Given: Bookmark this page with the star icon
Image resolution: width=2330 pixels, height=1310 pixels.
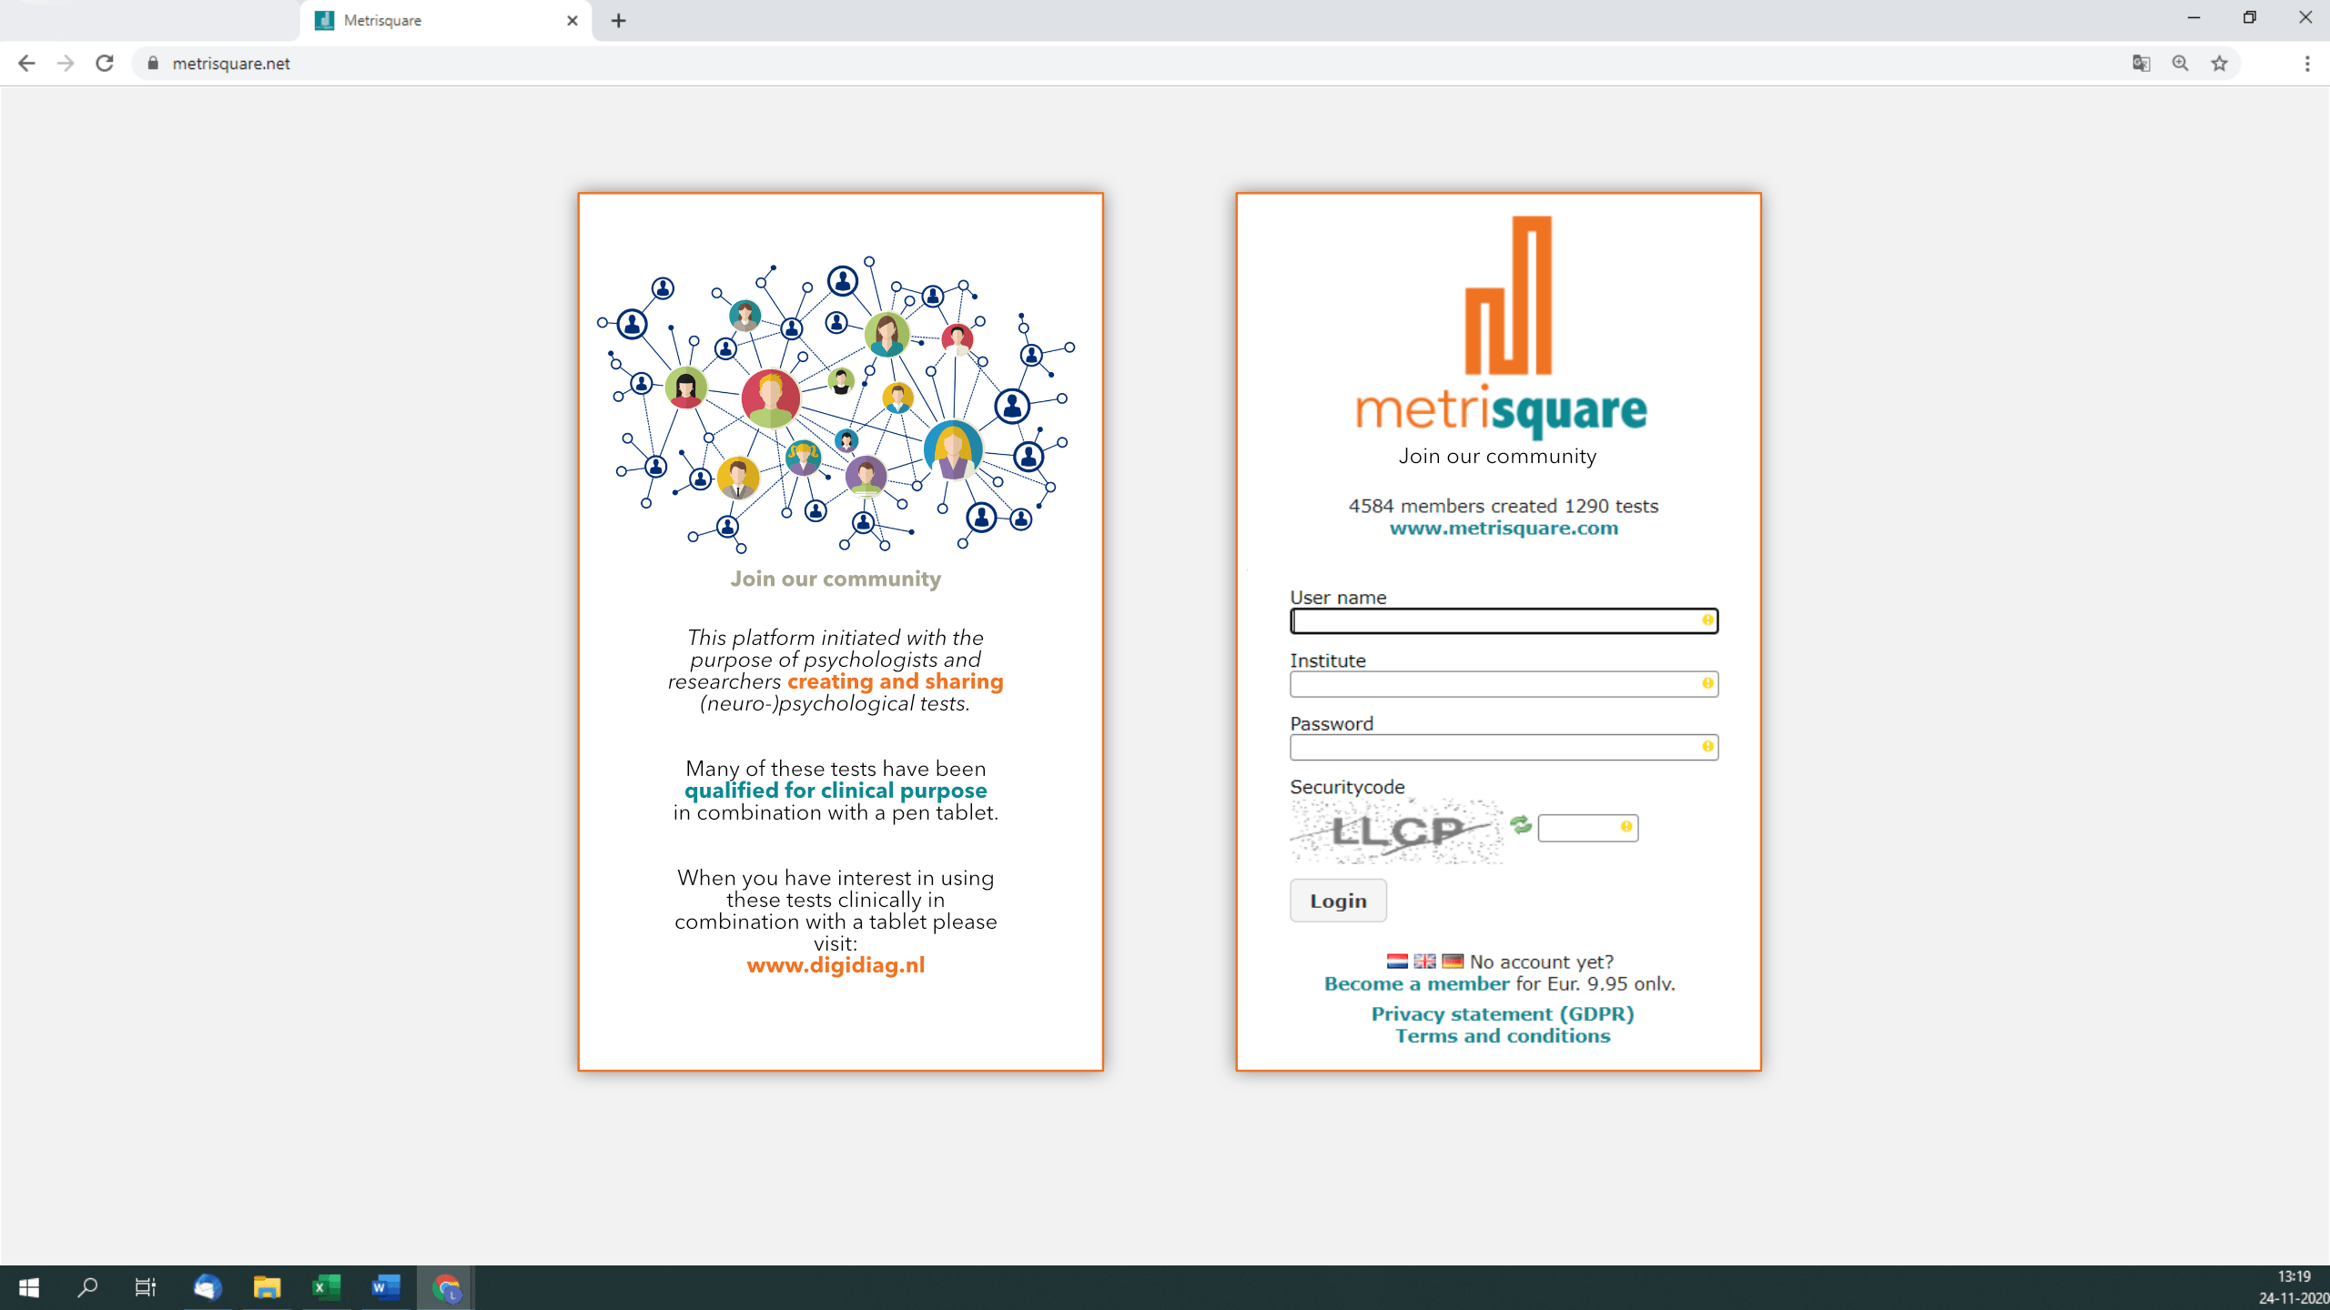Looking at the screenshot, I should click(2220, 63).
